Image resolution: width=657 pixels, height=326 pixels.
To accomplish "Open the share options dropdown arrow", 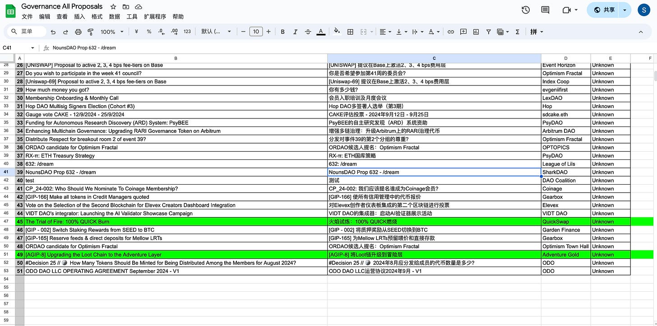I will click(625, 10).
